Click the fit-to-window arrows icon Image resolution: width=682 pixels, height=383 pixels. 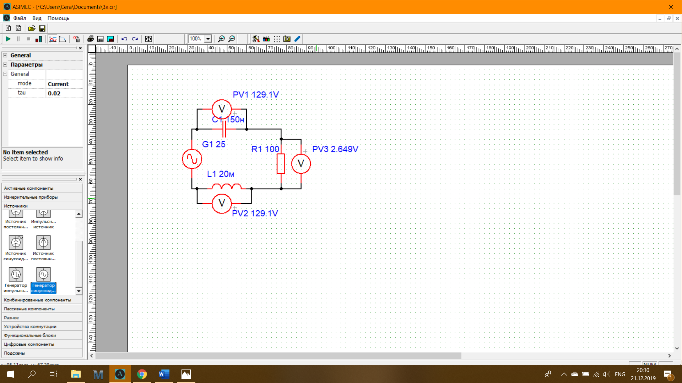pos(148,39)
